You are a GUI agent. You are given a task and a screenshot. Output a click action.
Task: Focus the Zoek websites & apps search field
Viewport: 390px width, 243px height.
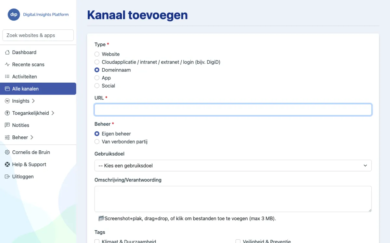click(x=38, y=35)
